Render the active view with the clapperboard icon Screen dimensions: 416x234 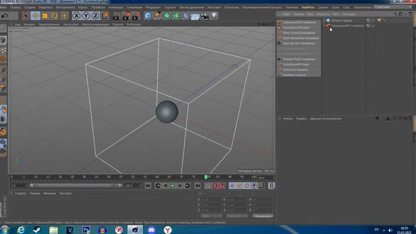click(116, 16)
